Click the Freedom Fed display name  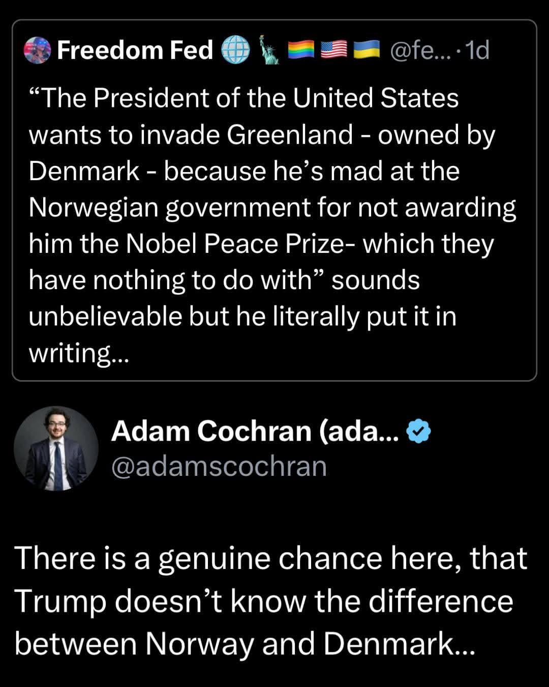[x=135, y=50]
